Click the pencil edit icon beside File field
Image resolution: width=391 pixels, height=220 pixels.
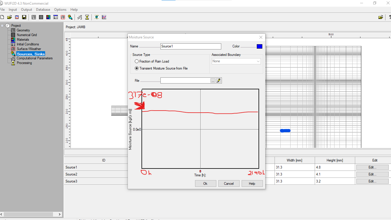pyautogui.click(x=219, y=81)
